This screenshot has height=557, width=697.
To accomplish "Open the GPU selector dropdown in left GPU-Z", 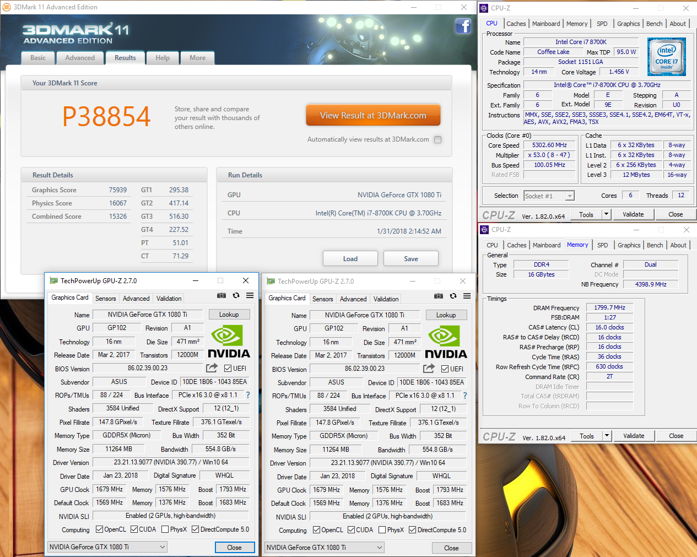I will (x=107, y=547).
